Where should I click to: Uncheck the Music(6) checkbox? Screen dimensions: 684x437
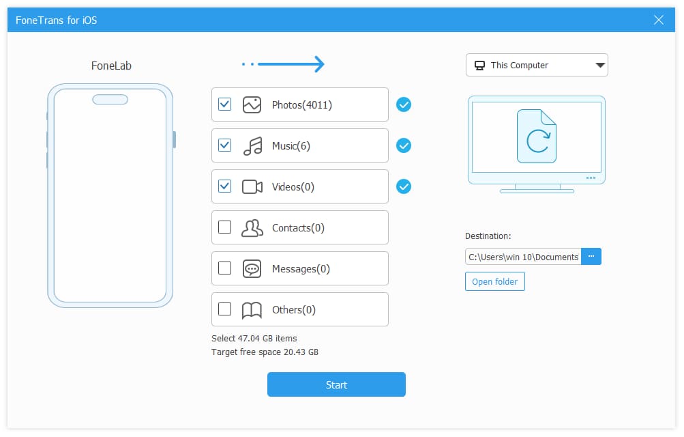pyautogui.click(x=224, y=145)
